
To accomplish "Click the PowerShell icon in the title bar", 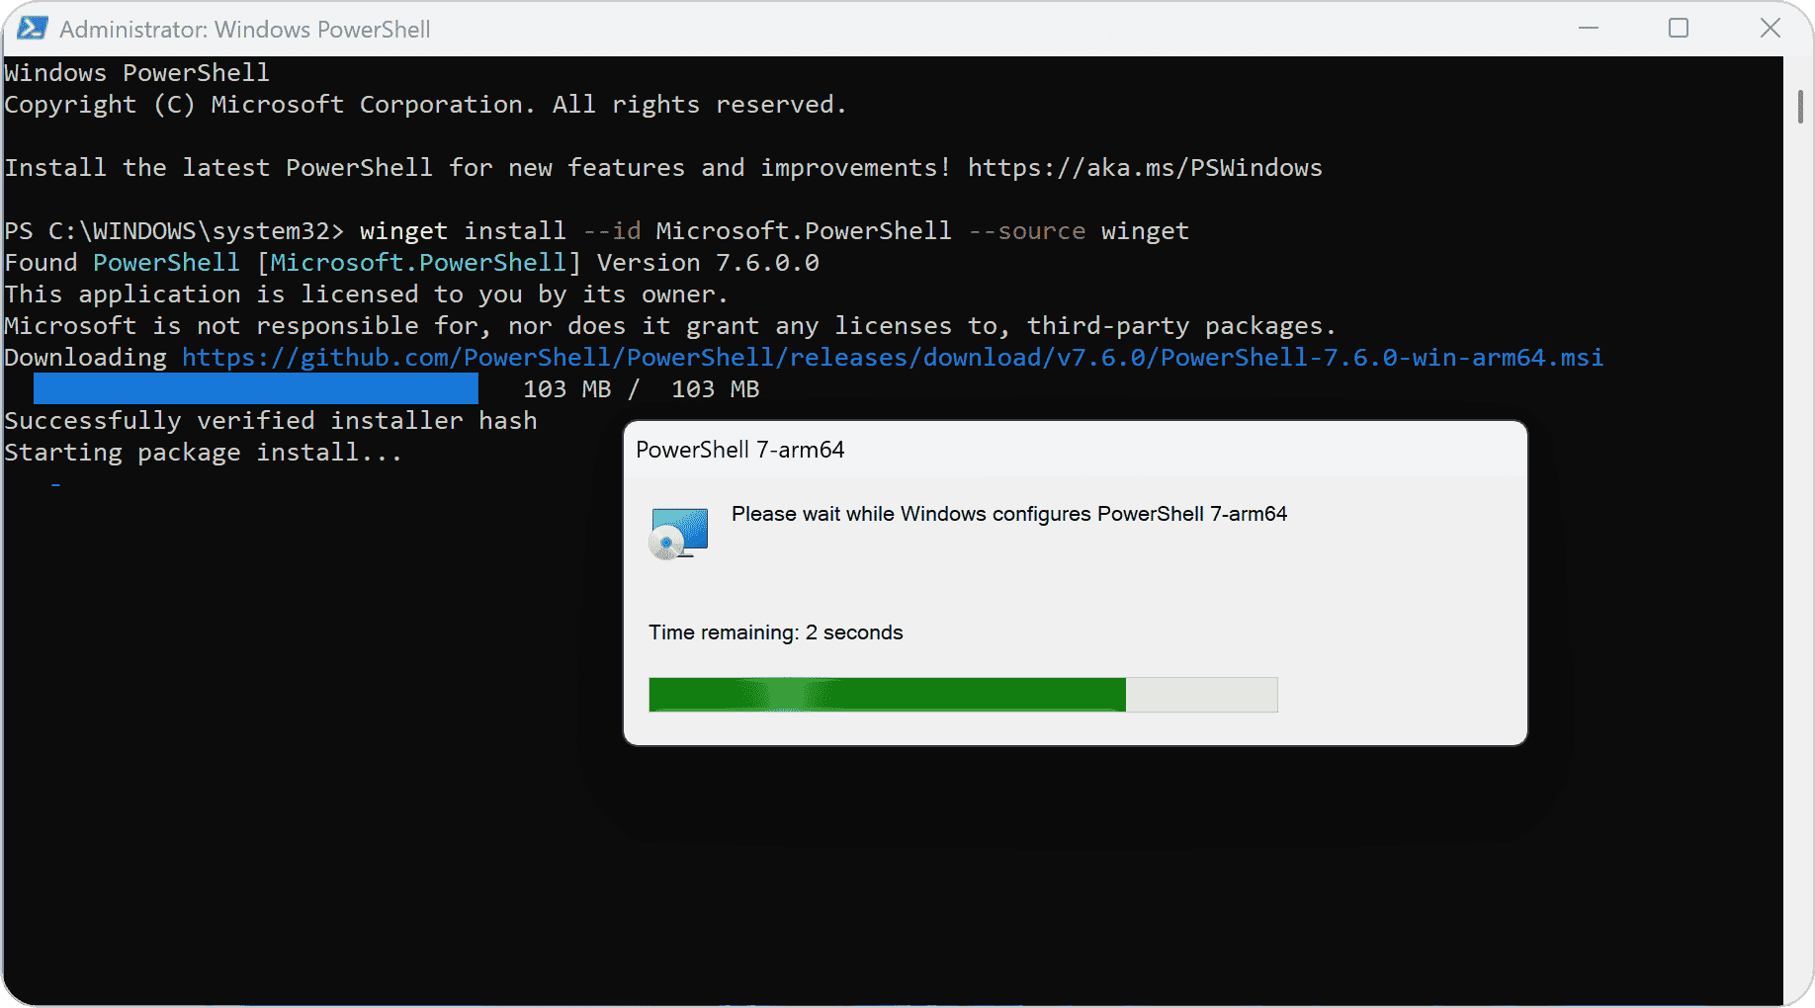I will tap(31, 29).
